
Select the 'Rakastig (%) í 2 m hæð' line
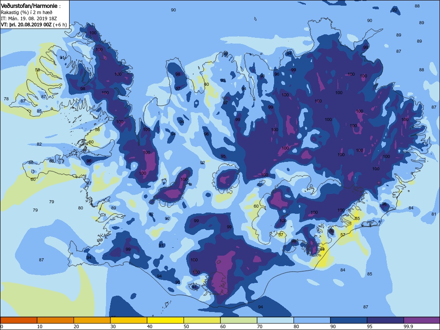(26, 12)
